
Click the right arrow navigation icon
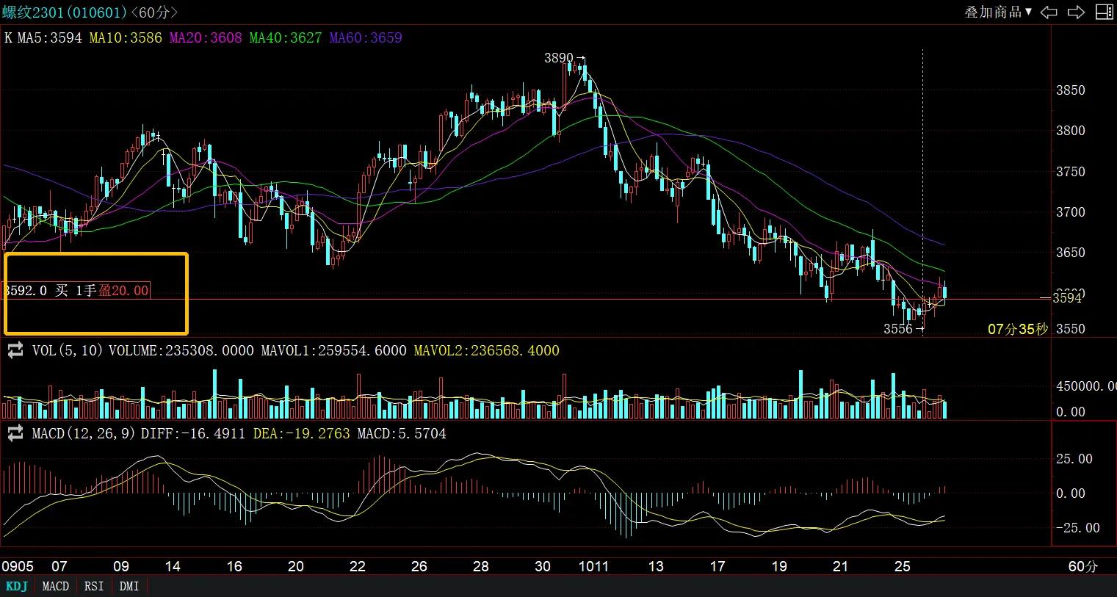point(1076,12)
